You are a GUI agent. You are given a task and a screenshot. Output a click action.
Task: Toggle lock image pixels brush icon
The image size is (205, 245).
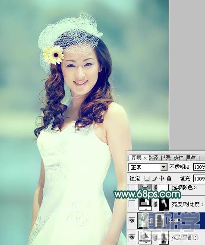point(155,178)
